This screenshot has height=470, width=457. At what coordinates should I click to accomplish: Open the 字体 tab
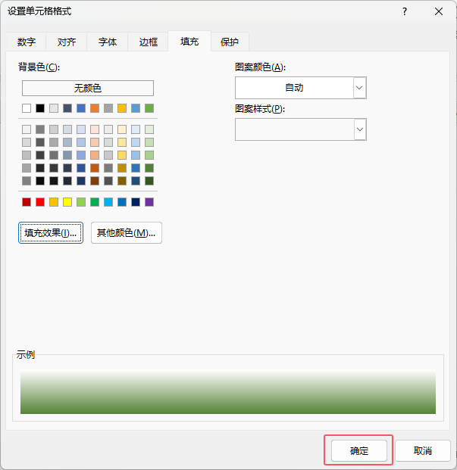coord(108,42)
